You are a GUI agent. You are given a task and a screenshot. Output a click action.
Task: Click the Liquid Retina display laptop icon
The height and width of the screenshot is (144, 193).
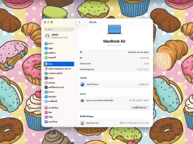[82, 101]
